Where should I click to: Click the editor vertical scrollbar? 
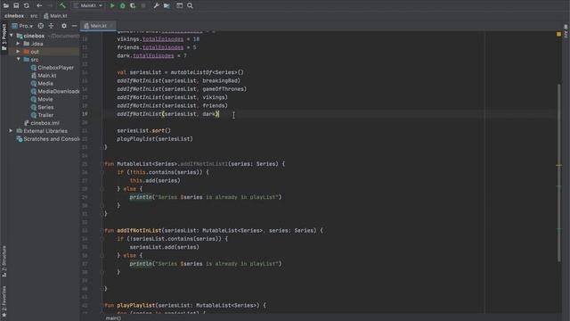point(558,173)
